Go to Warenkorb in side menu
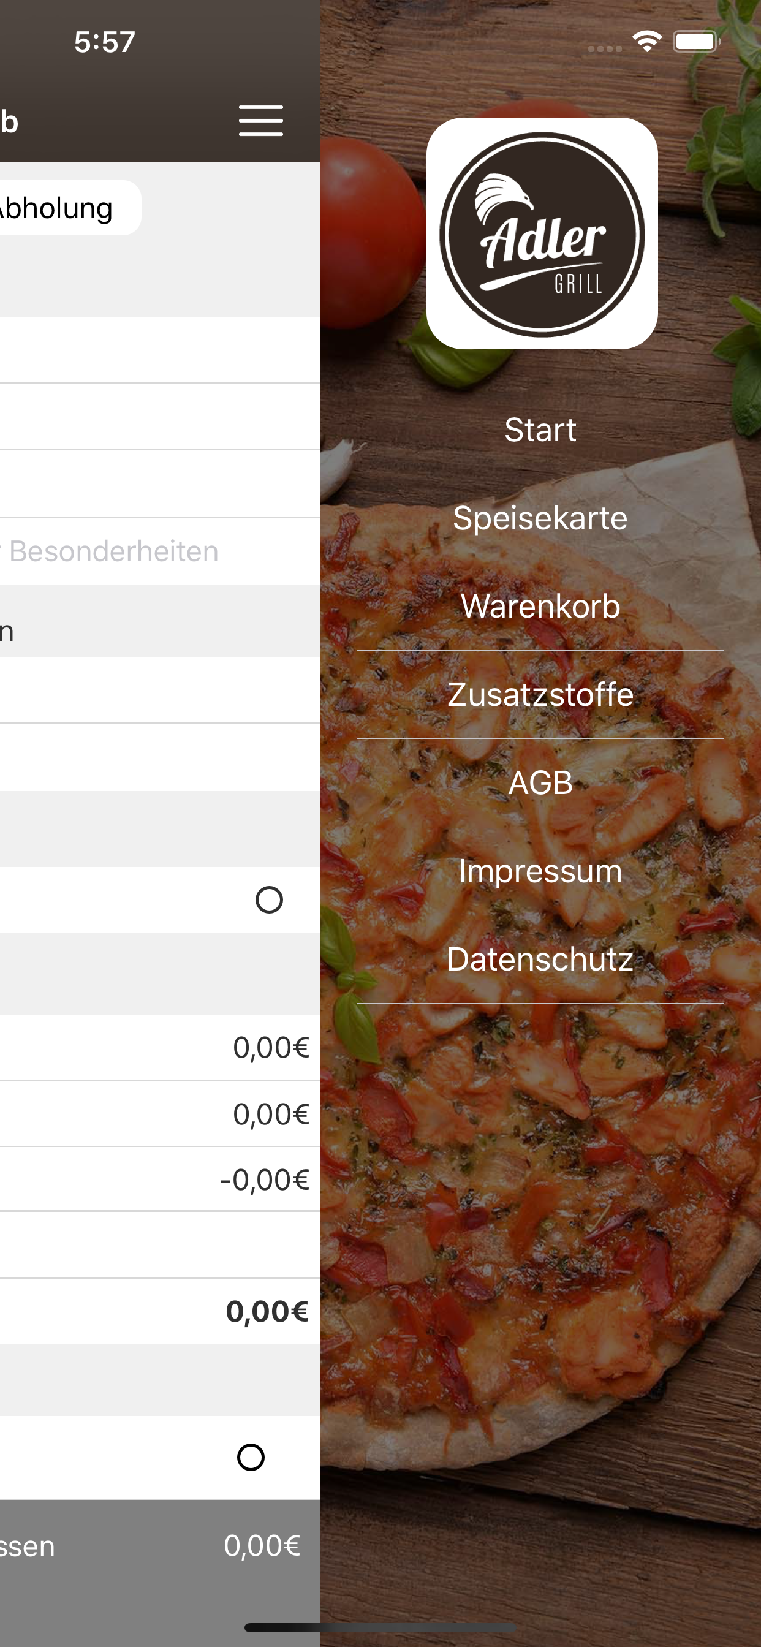Screen dimensions: 761x1647 540,606
